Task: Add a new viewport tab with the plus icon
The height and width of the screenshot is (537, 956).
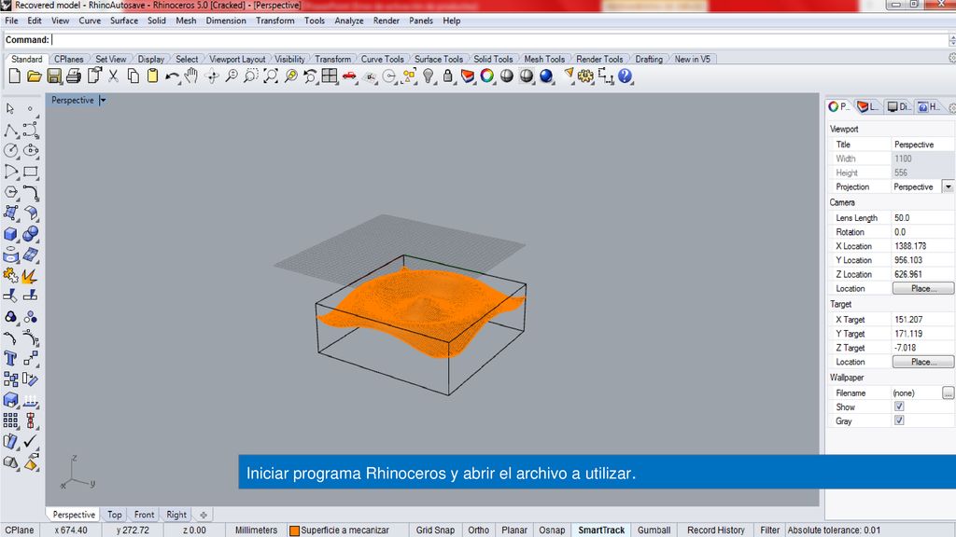Action: pyautogui.click(x=203, y=515)
